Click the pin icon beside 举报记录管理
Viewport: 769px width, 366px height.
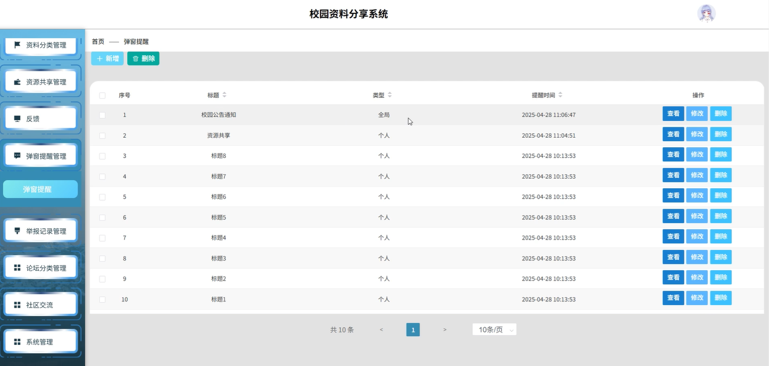pyautogui.click(x=17, y=231)
